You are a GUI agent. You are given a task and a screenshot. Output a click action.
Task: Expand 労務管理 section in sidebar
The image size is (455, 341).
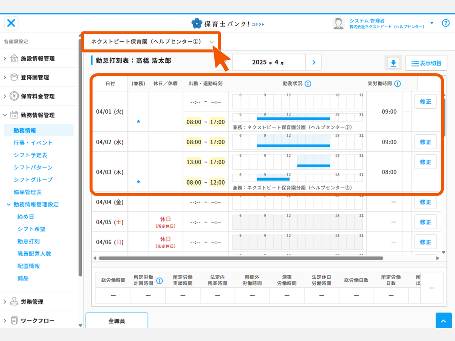point(32,302)
